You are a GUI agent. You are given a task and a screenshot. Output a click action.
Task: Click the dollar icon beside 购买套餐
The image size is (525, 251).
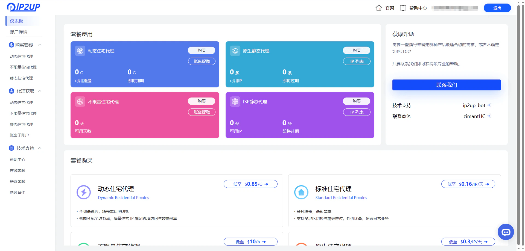tap(11, 45)
